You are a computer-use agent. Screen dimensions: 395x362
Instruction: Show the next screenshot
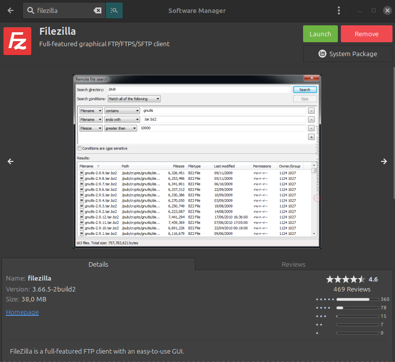pos(384,161)
